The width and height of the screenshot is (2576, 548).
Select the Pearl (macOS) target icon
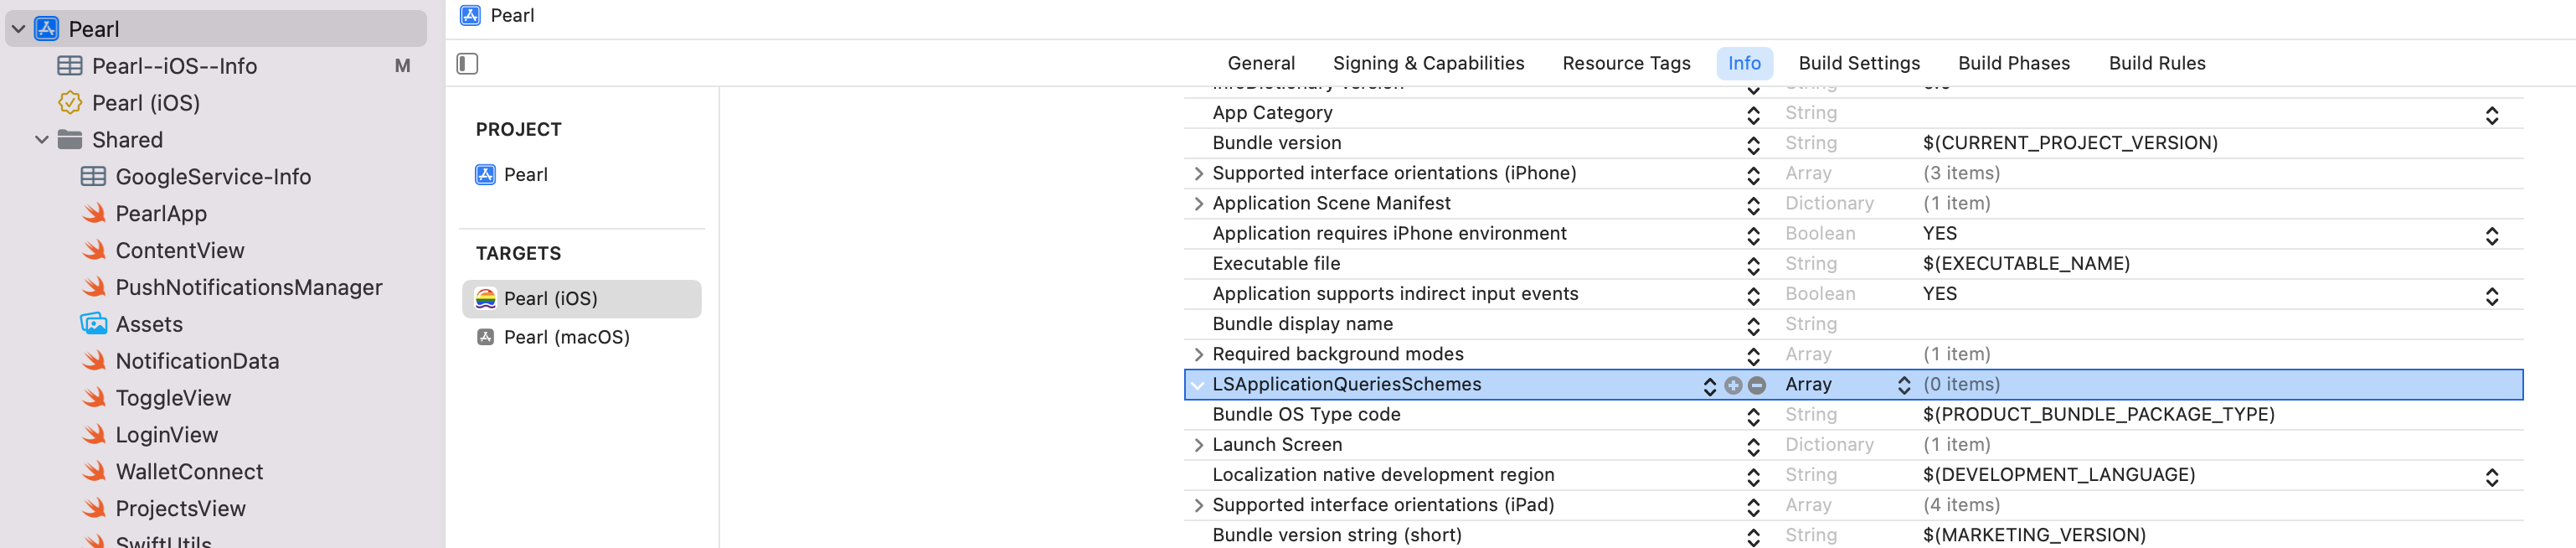tap(486, 337)
